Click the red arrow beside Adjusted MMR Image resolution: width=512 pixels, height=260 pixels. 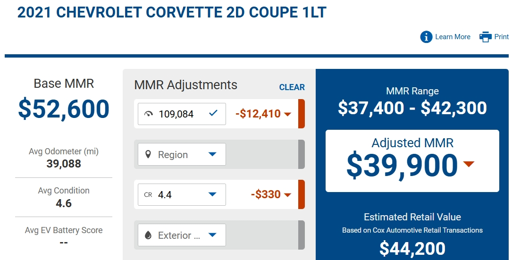coord(469,164)
